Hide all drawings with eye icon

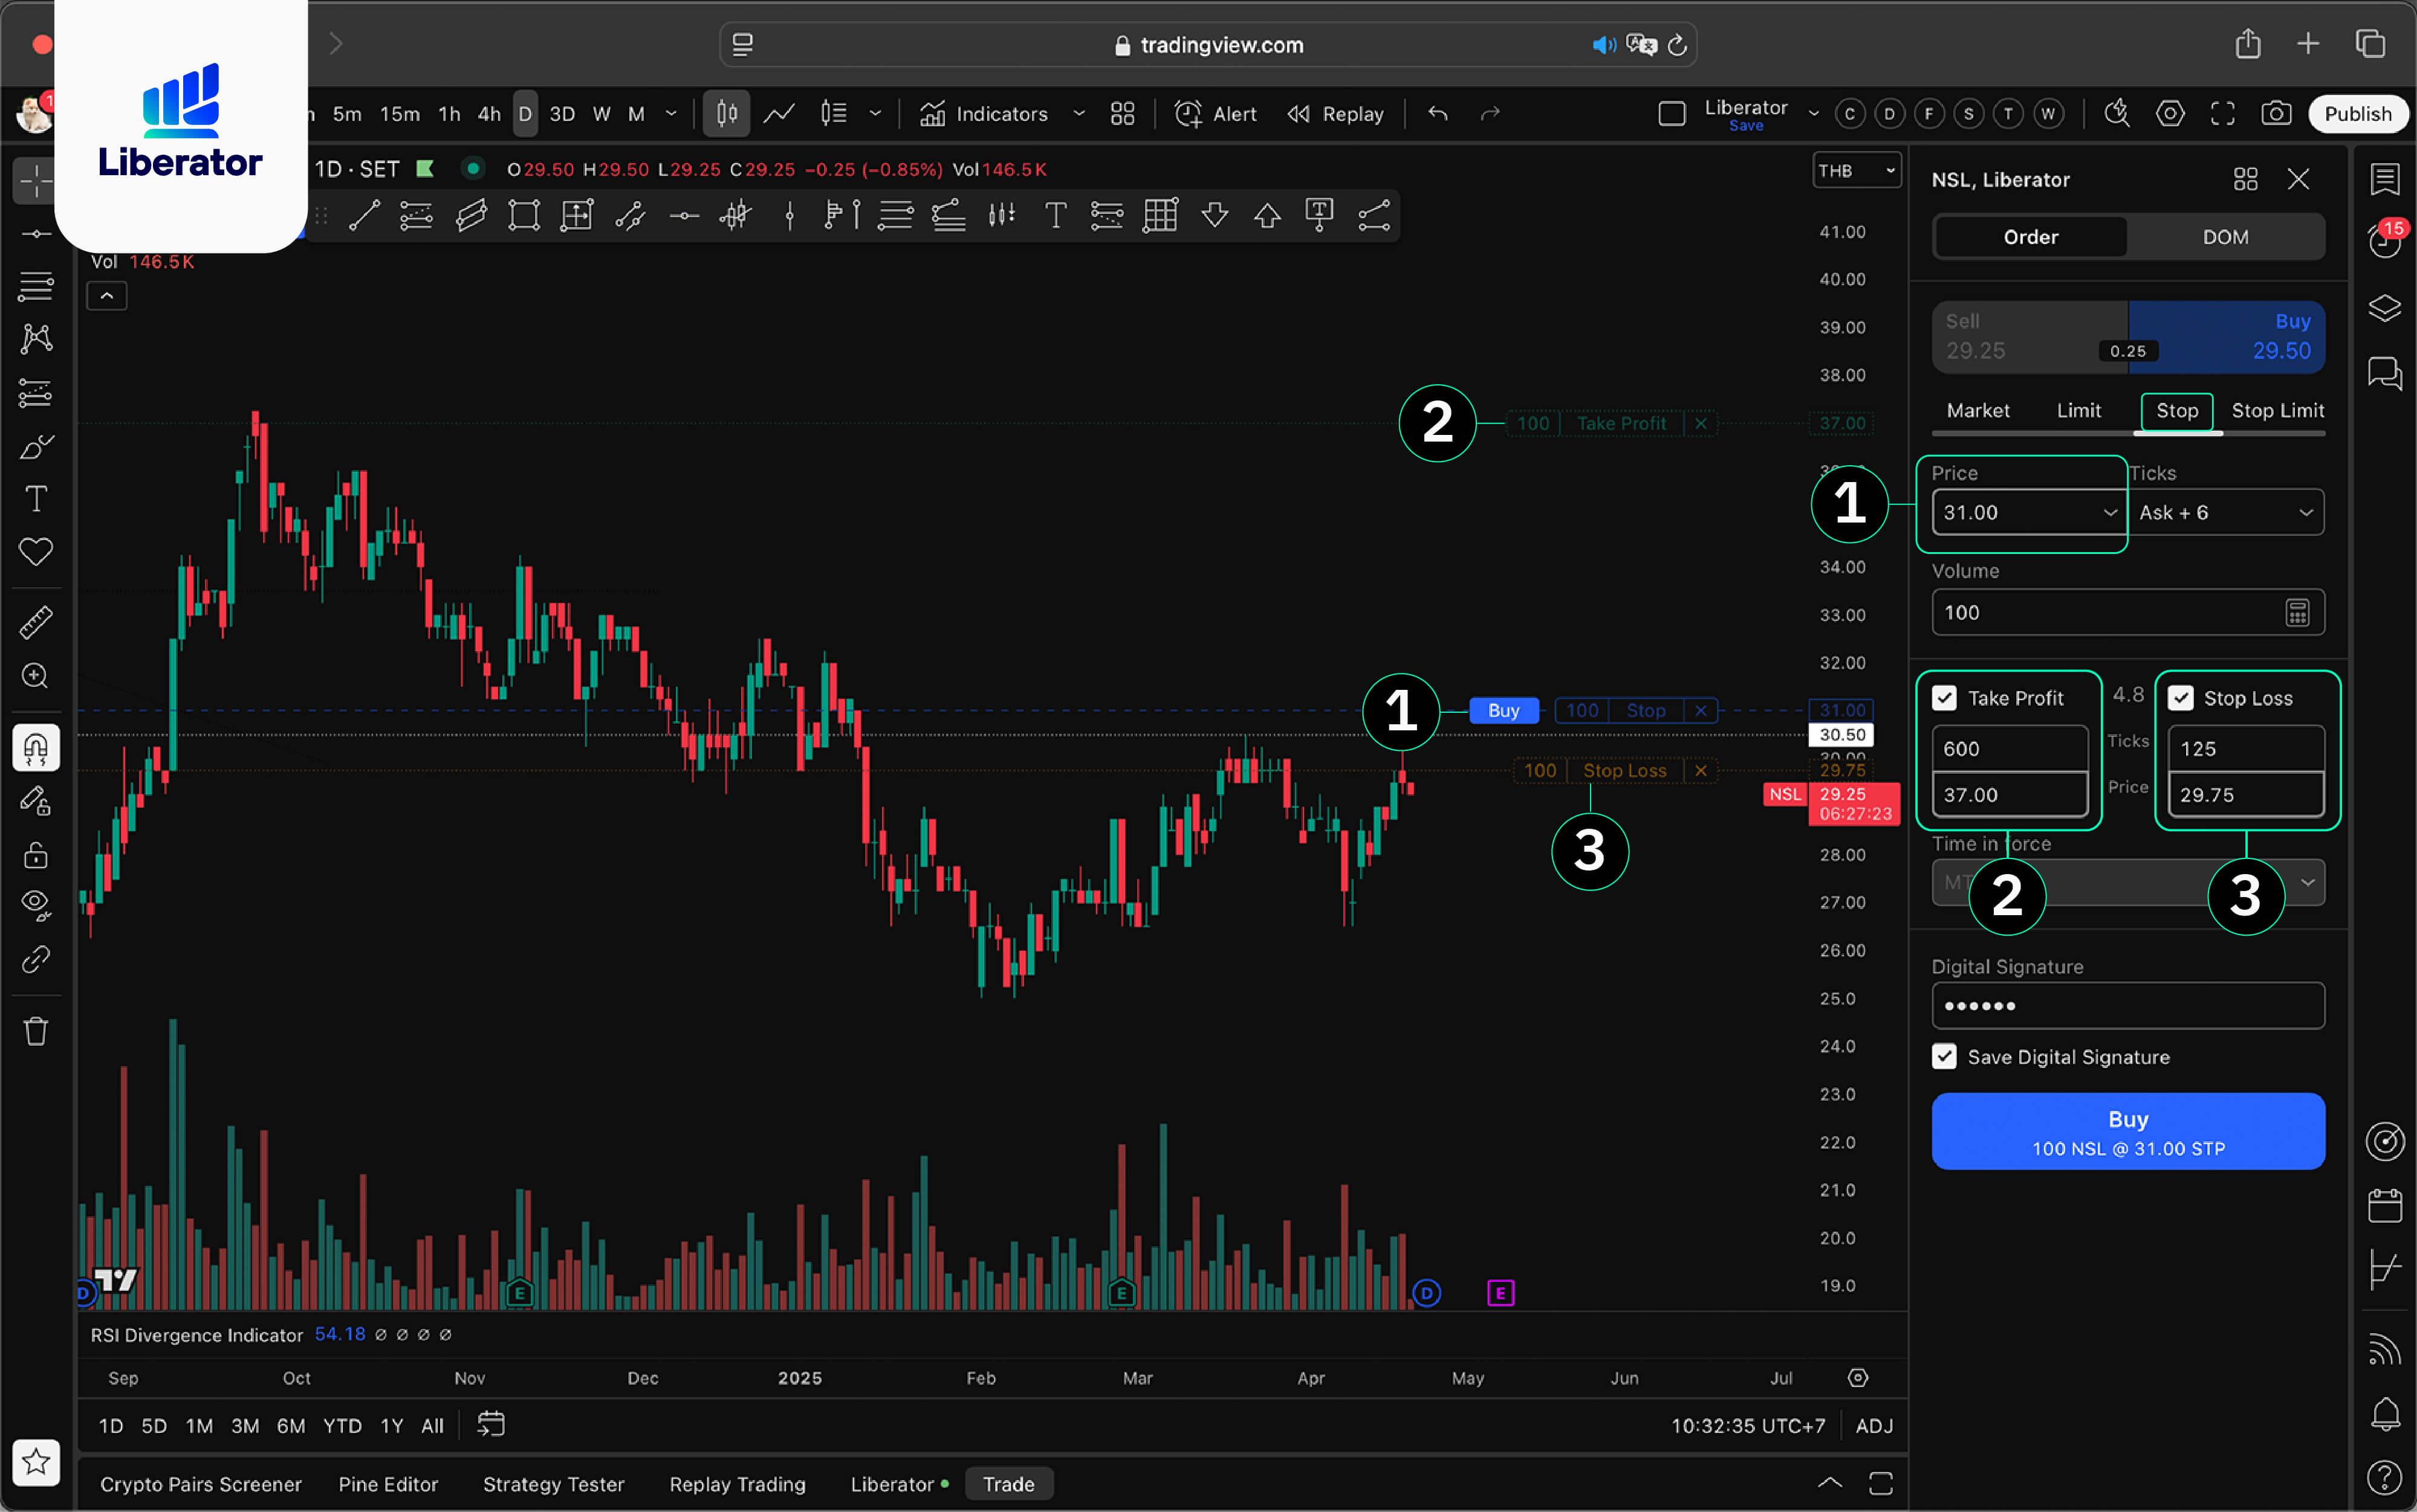(x=36, y=905)
